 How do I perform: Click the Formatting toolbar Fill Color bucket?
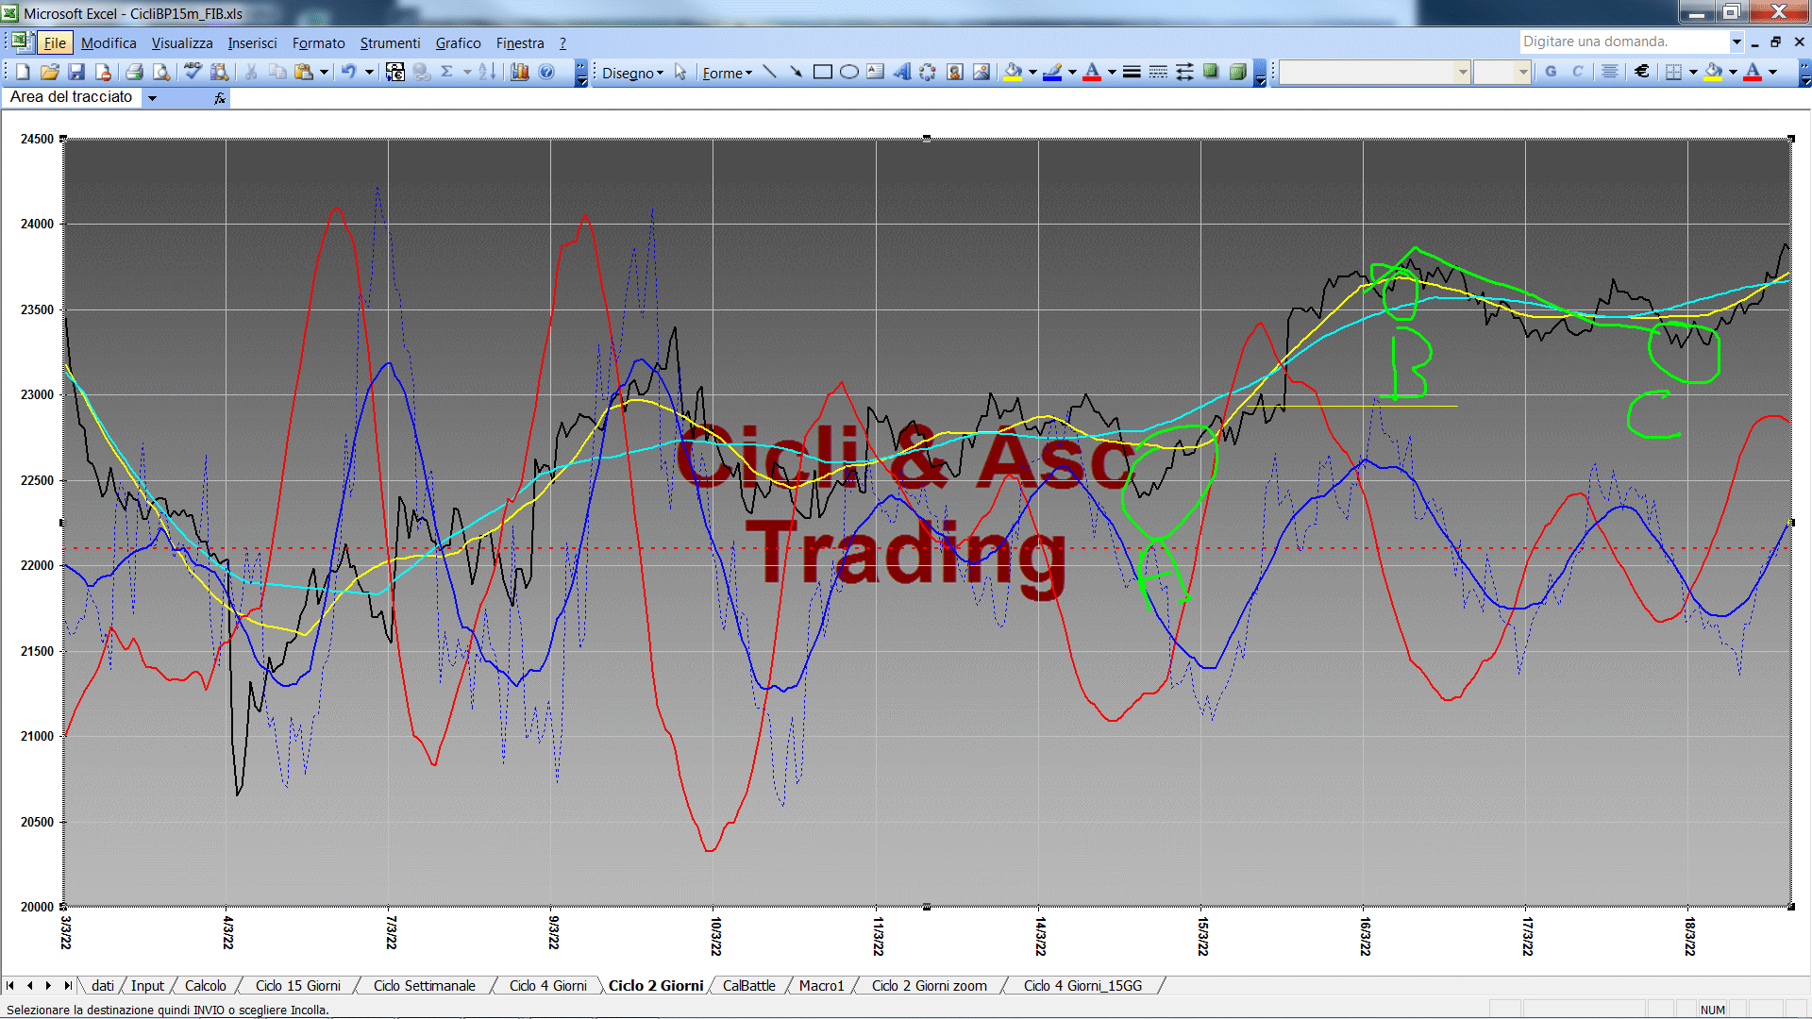(1714, 72)
